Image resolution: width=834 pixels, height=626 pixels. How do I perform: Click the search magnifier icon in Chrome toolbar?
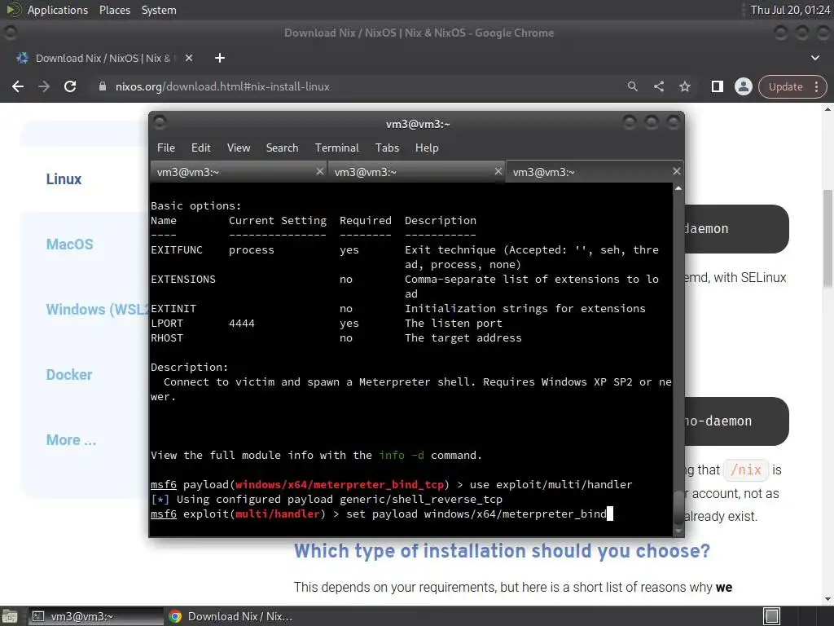[x=632, y=86]
